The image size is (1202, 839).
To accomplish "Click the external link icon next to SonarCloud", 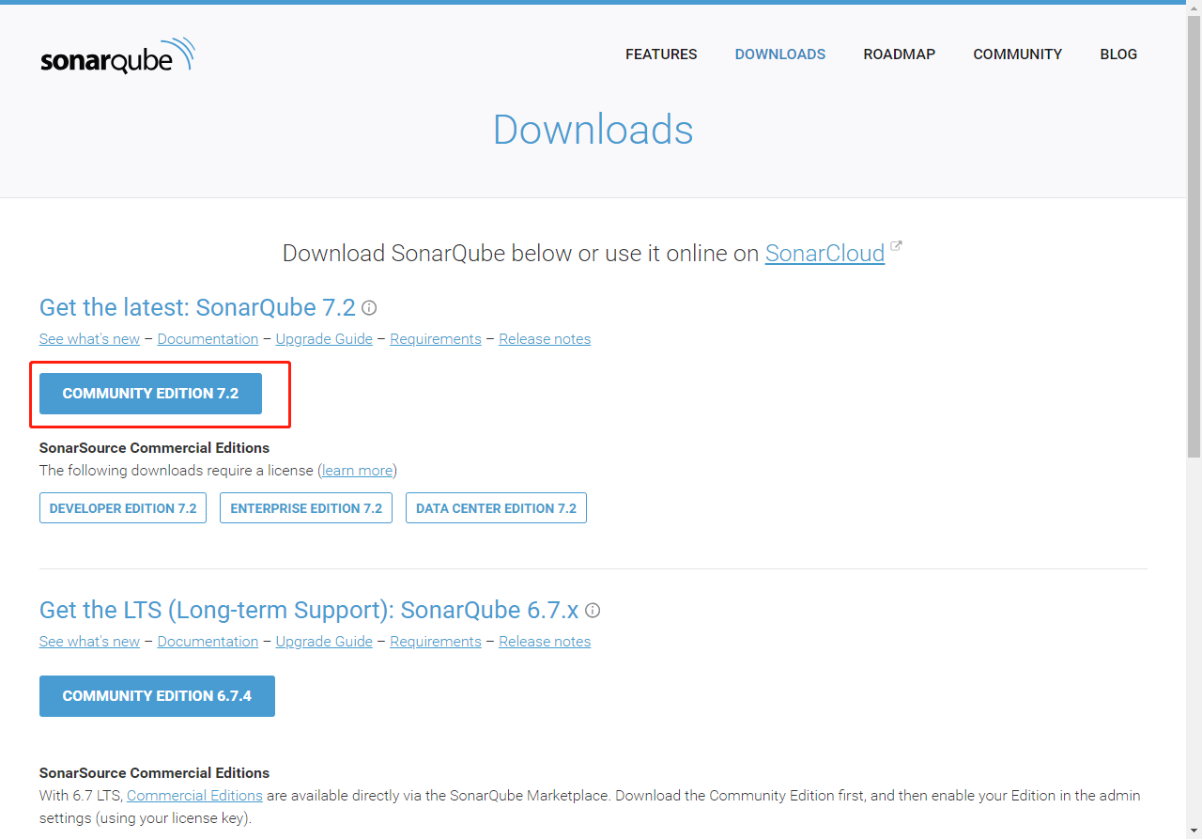I will (897, 246).
